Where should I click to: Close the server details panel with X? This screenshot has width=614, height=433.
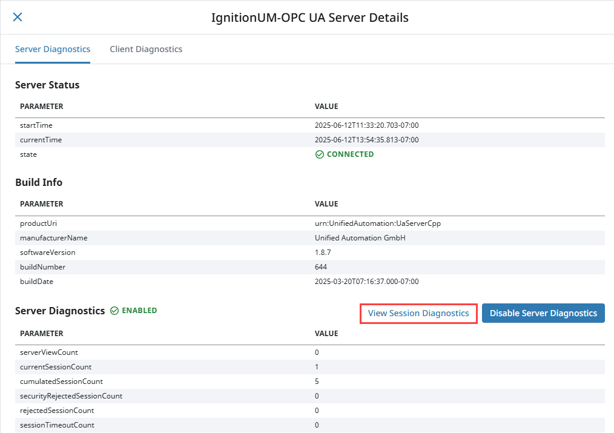point(17,17)
